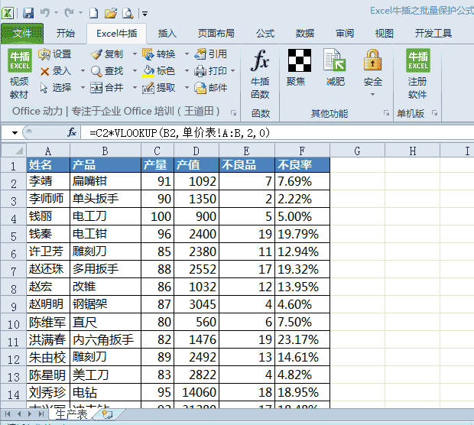Switch to the 开始 tab
474x425 pixels.
pyautogui.click(x=66, y=33)
